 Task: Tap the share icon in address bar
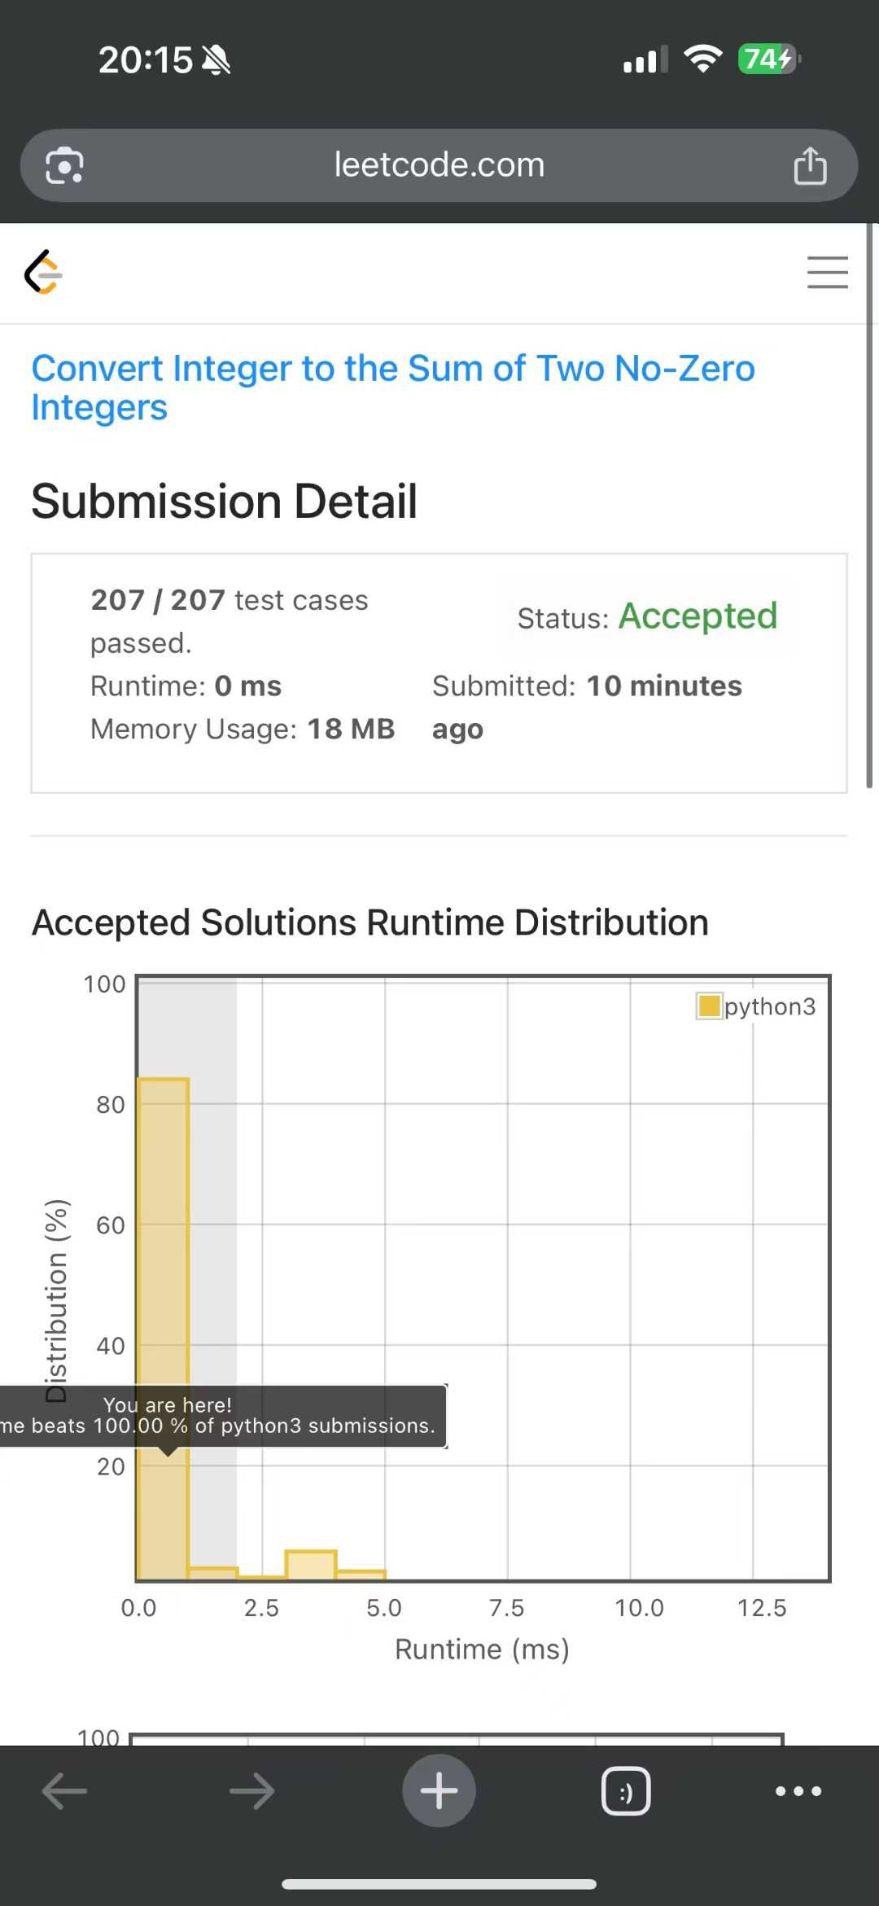coord(810,165)
